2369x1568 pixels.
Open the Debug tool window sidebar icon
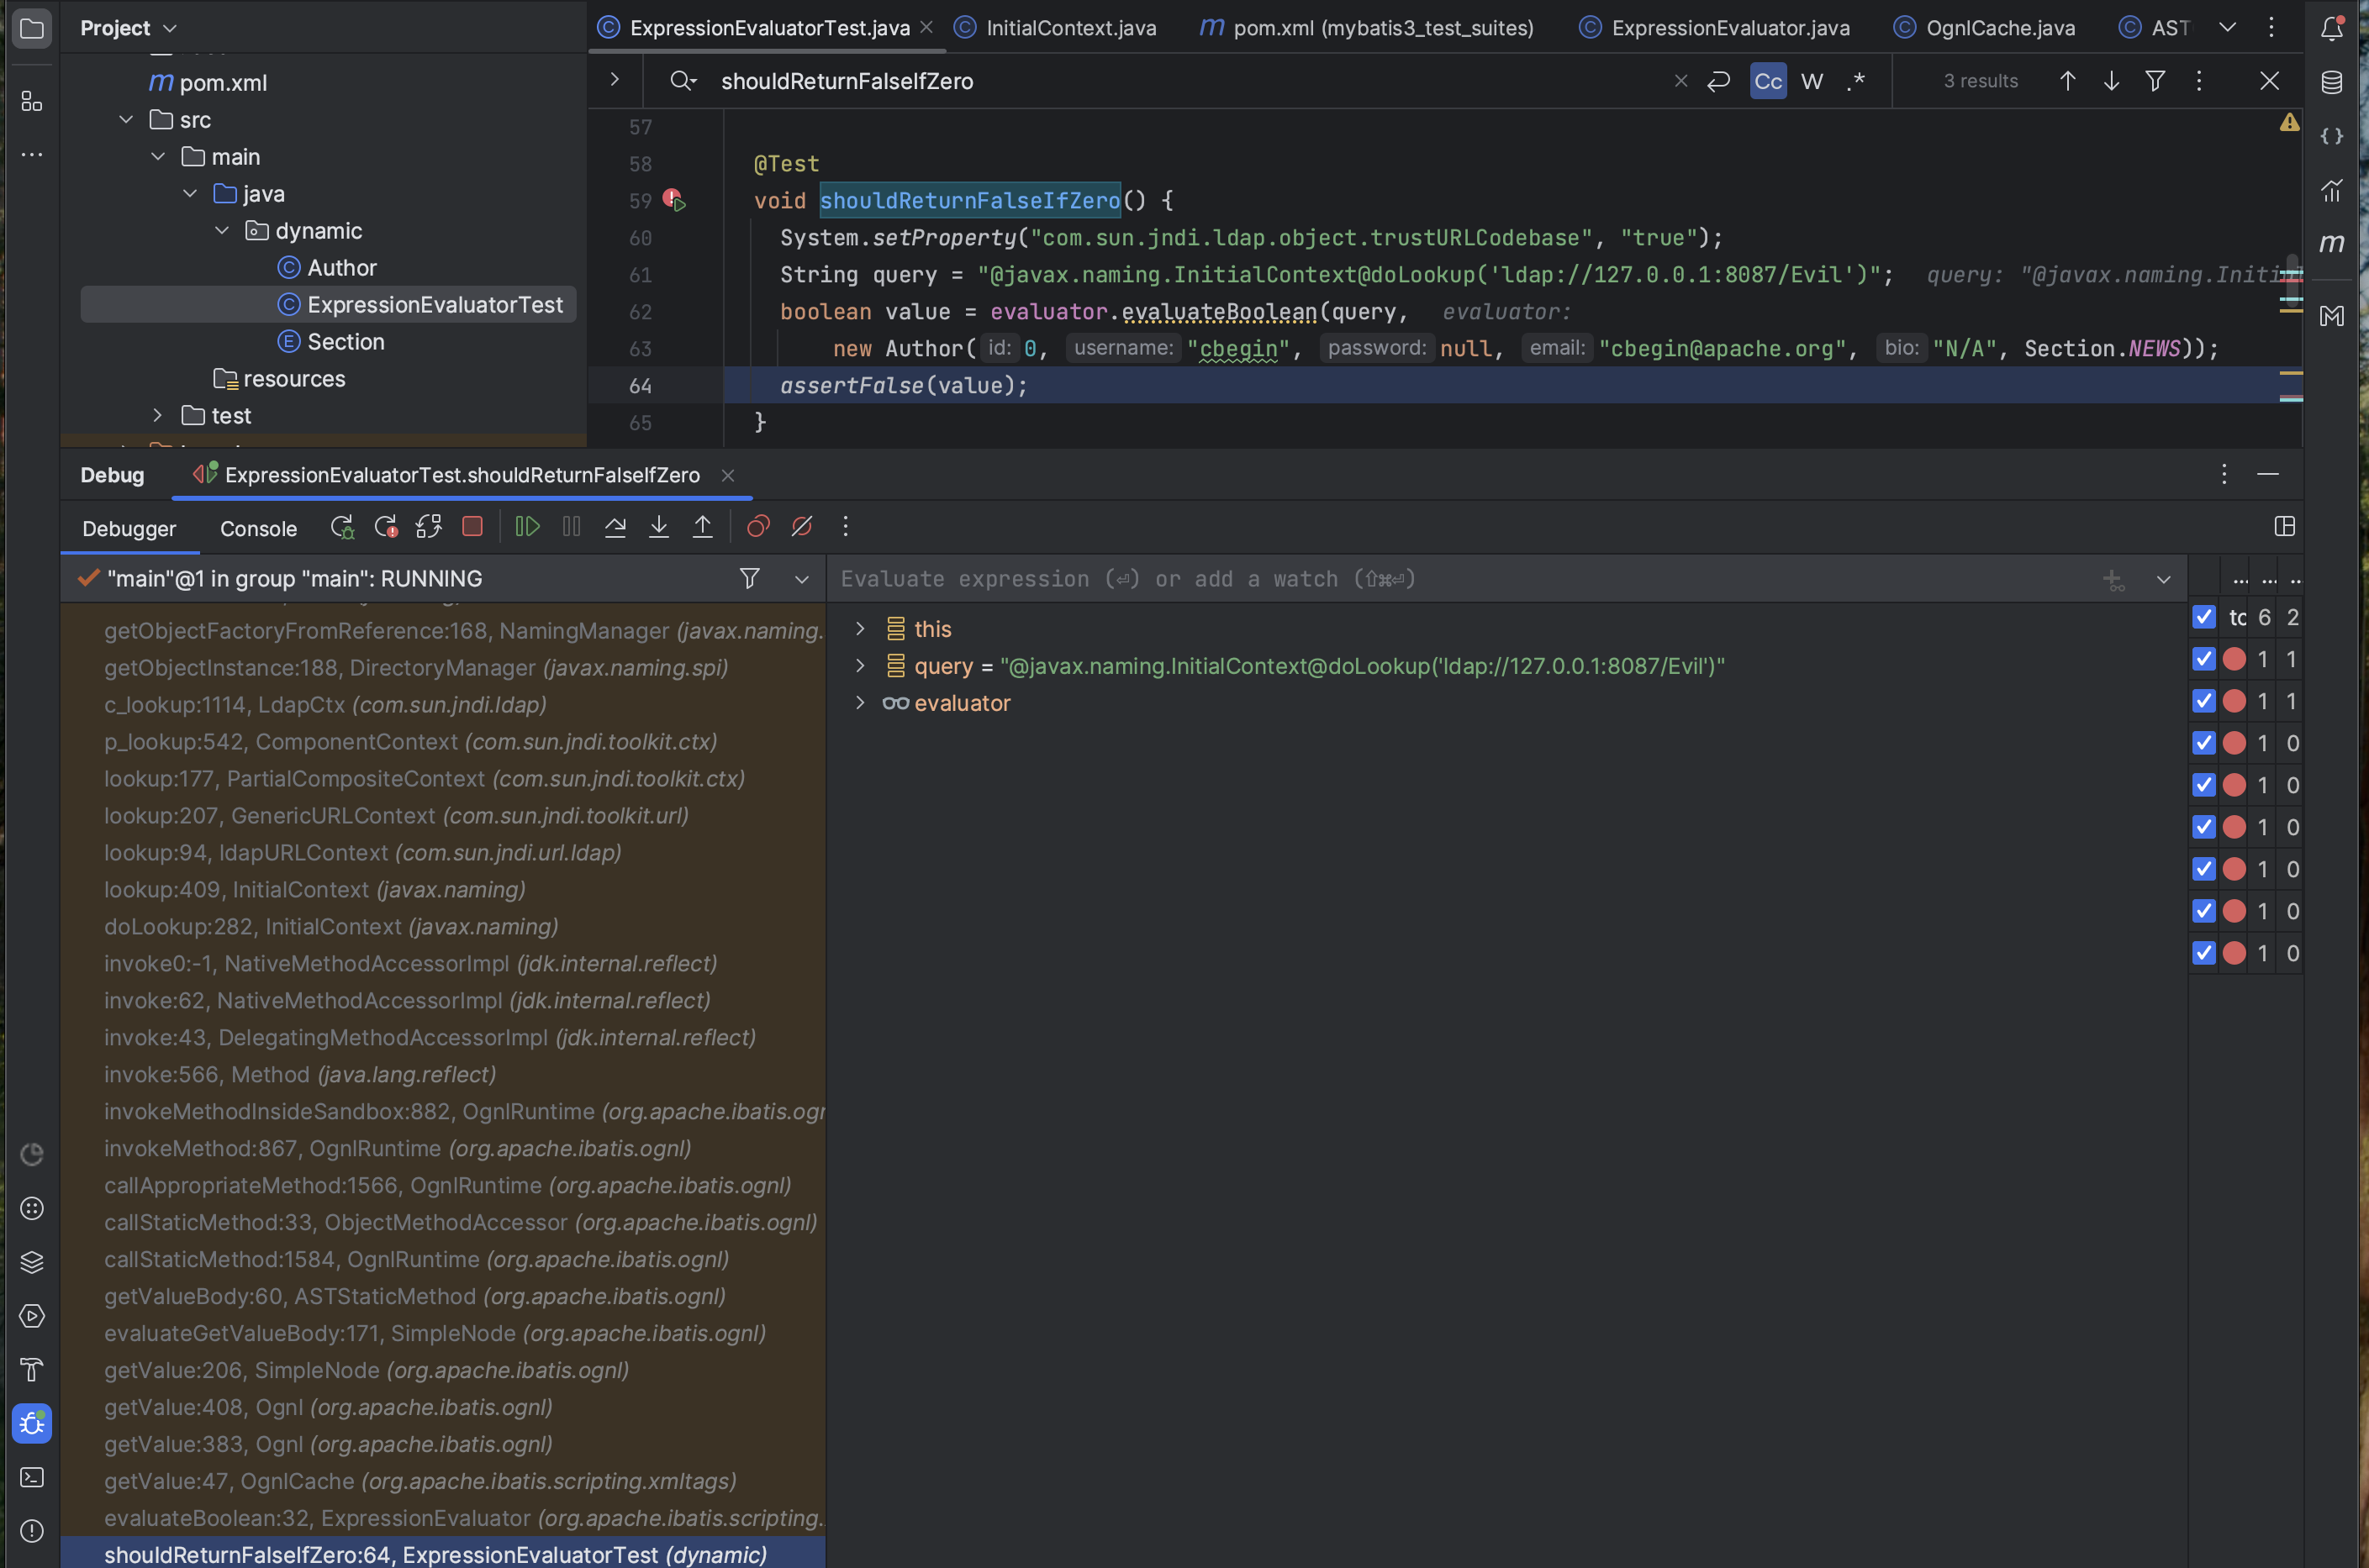(x=31, y=1423)
